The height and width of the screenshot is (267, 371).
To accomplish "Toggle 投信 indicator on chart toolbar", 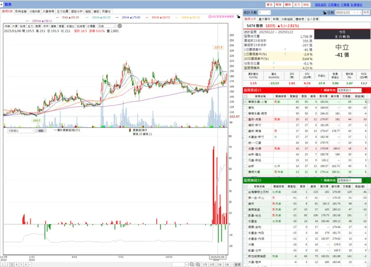I will click(23, 26).
